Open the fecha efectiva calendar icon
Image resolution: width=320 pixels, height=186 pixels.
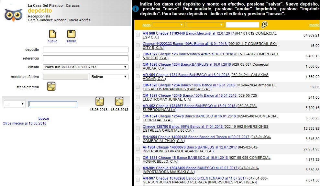click(51, 86)
